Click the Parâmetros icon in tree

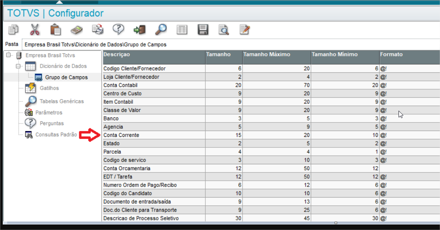tap(29, 113)
